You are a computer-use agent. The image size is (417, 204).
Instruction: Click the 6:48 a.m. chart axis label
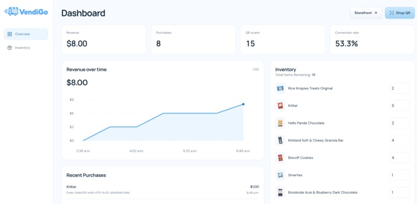243,151
